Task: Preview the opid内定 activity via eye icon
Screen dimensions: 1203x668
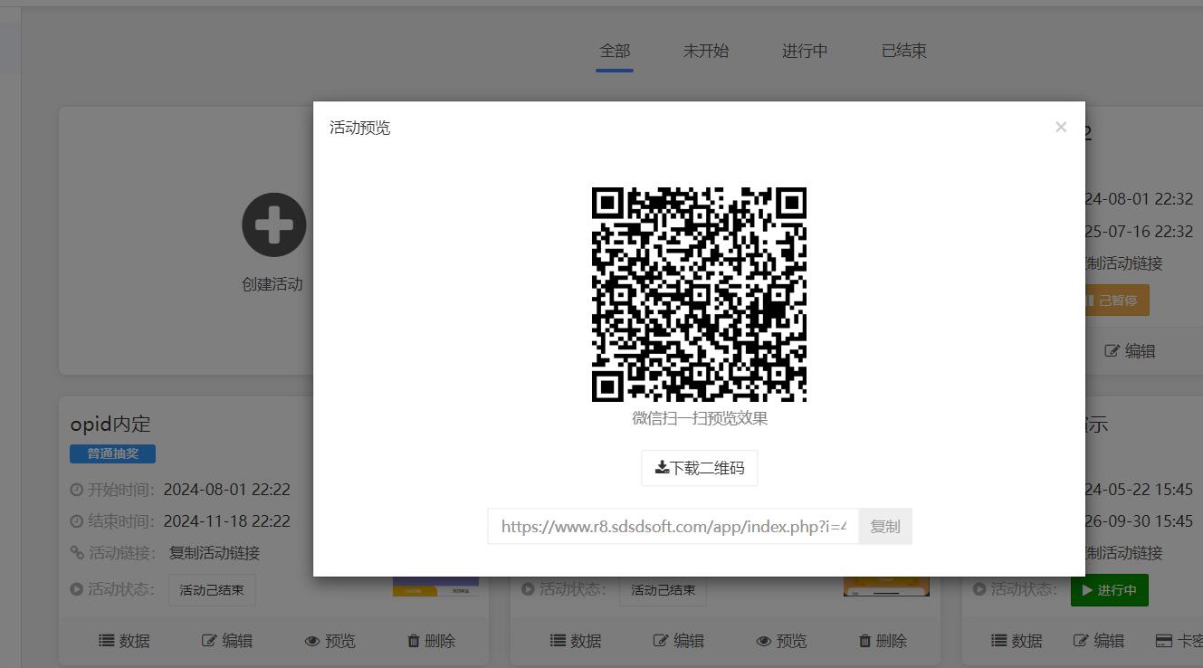Action: click(329, 641)
